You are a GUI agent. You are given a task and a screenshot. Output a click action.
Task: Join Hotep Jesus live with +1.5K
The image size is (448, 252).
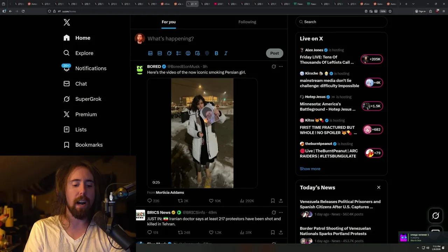(x=372, y=106)
